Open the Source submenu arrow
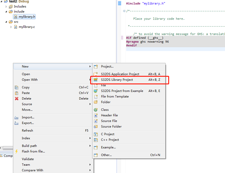Image resolution: width=225 pixels, height=173 pixels. 90,104
